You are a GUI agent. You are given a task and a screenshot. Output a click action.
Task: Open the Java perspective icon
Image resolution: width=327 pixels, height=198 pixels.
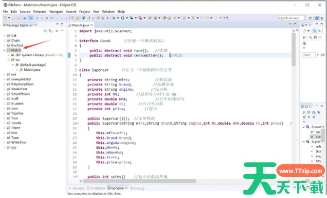(x=317, y=18)
